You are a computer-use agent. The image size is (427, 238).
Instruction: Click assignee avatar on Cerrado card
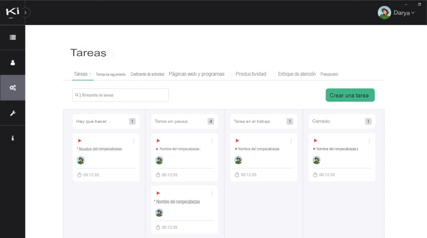click(316, 160)
